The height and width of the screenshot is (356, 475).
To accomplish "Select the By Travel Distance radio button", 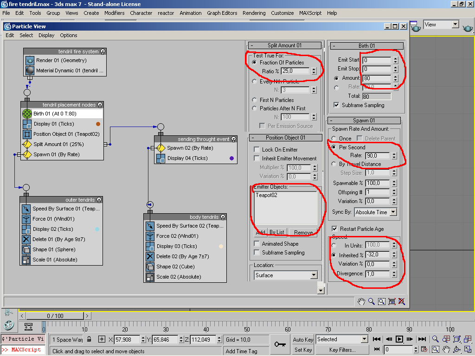I will point(334,164).
